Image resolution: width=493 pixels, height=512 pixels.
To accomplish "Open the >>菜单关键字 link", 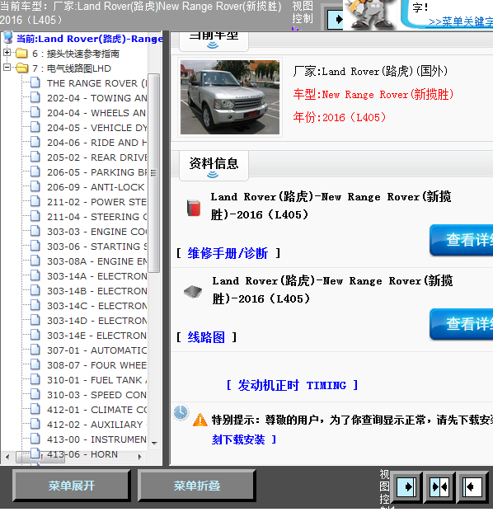I will click(461, 22).
